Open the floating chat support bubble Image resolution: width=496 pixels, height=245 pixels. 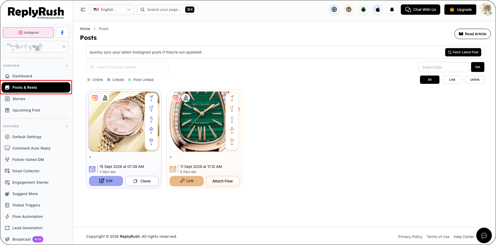click(484, 235)
